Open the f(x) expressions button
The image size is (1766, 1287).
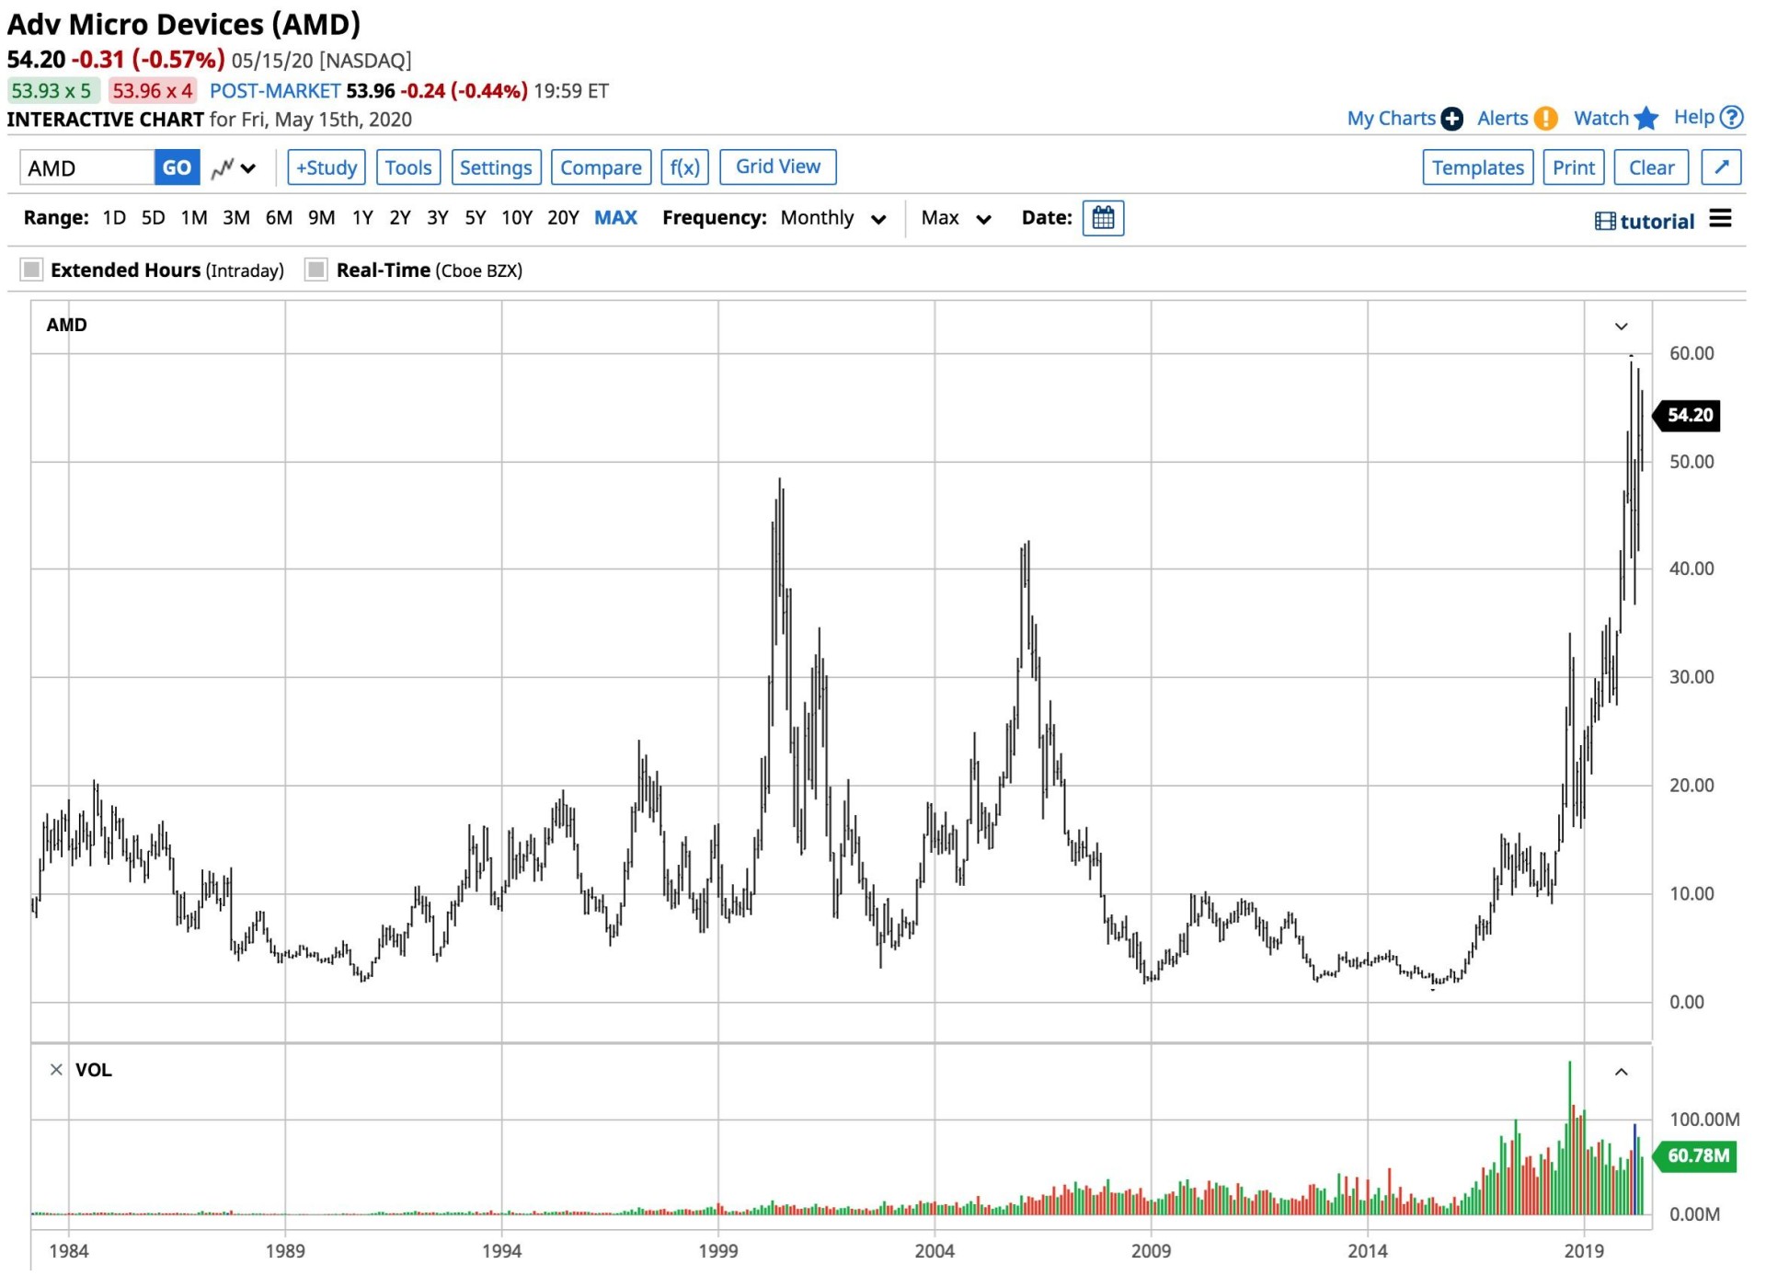coord(684,167)
